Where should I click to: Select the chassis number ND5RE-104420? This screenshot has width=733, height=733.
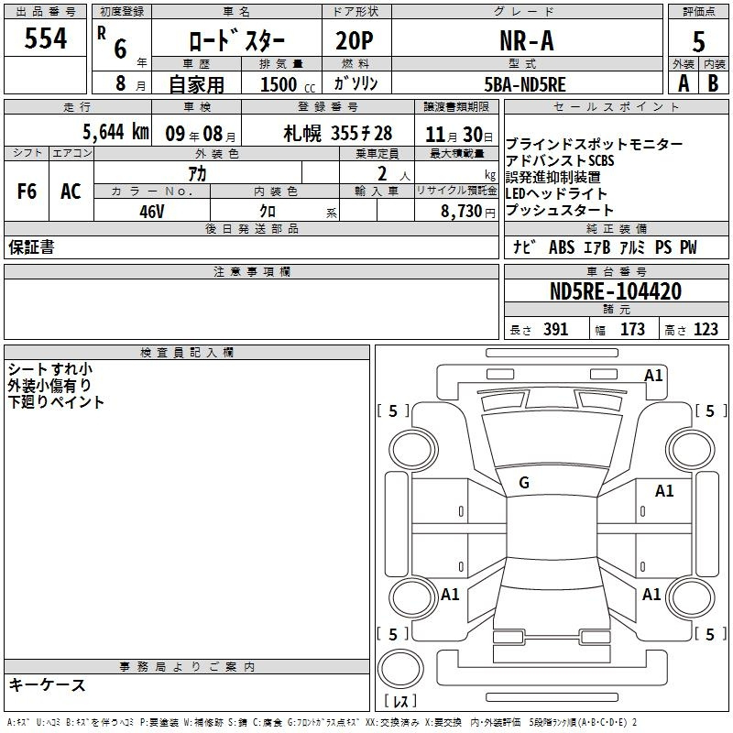(615, 291)
